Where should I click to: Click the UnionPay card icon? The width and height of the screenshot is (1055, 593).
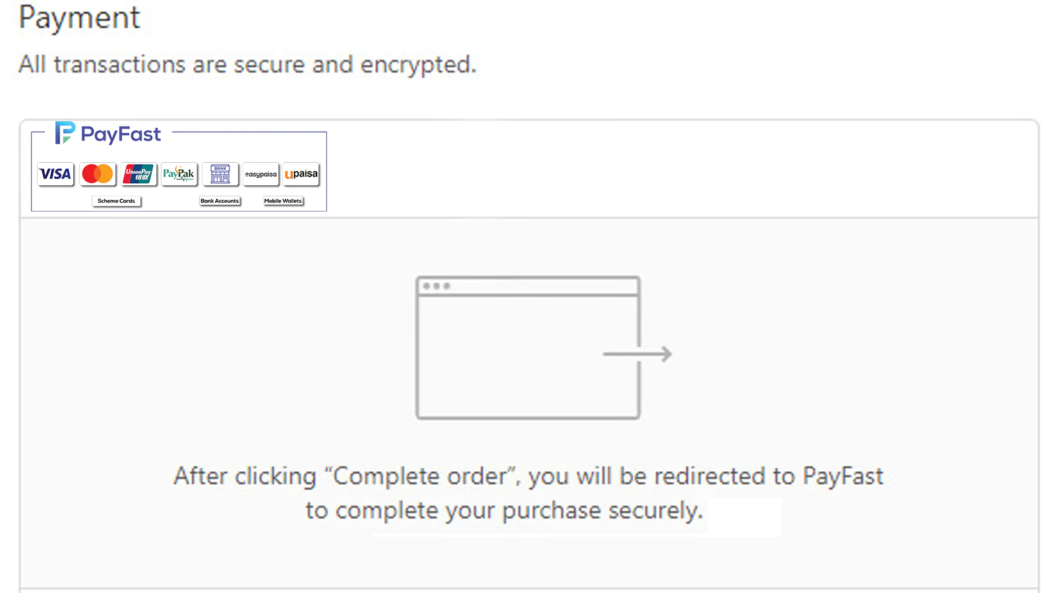(138, 174)
